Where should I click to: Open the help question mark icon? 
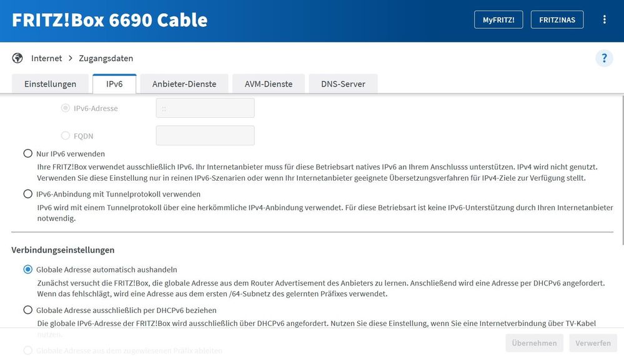pos(603,59)
